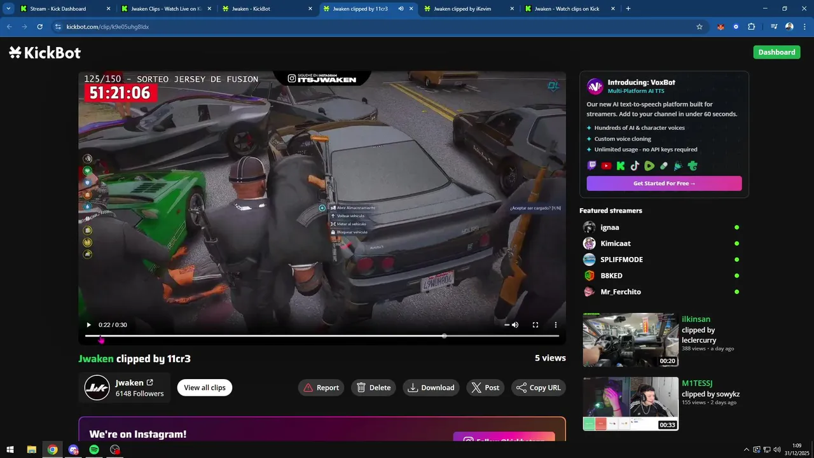Reload the current page
The image size is (814, 458).
39,27
